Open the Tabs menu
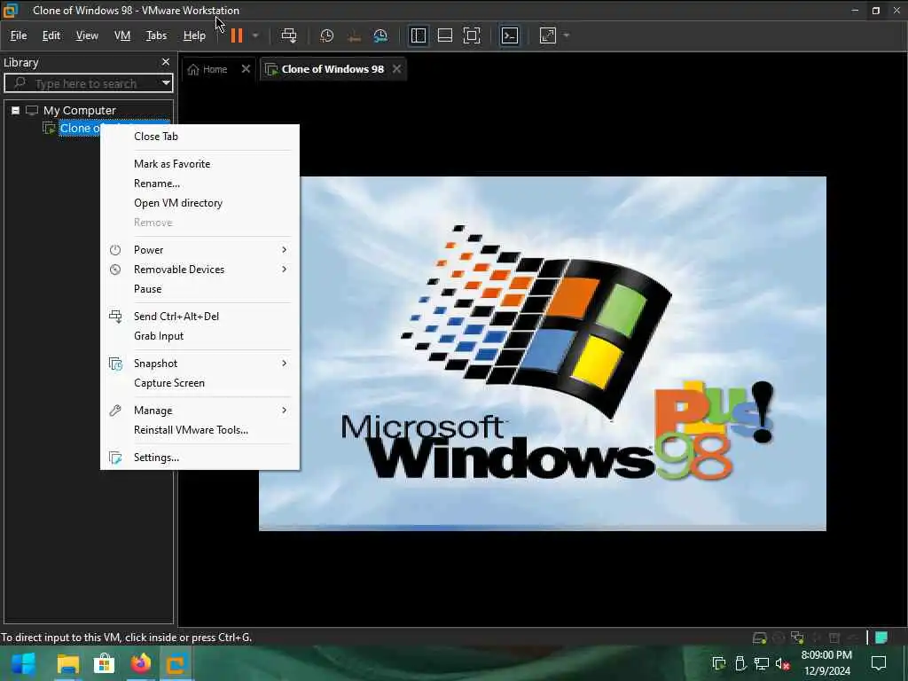 click(x=156, y=35)
